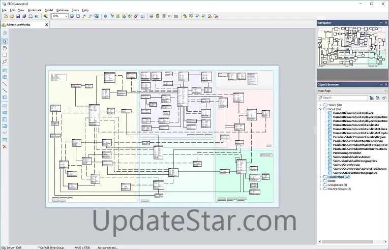Open the View menu
Screen dimensions: 389x250
21,10
